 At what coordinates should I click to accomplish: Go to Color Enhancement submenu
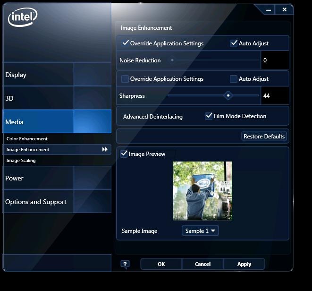pos(27,138)
